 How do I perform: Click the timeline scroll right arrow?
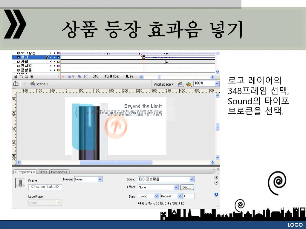tap(213, 77)
